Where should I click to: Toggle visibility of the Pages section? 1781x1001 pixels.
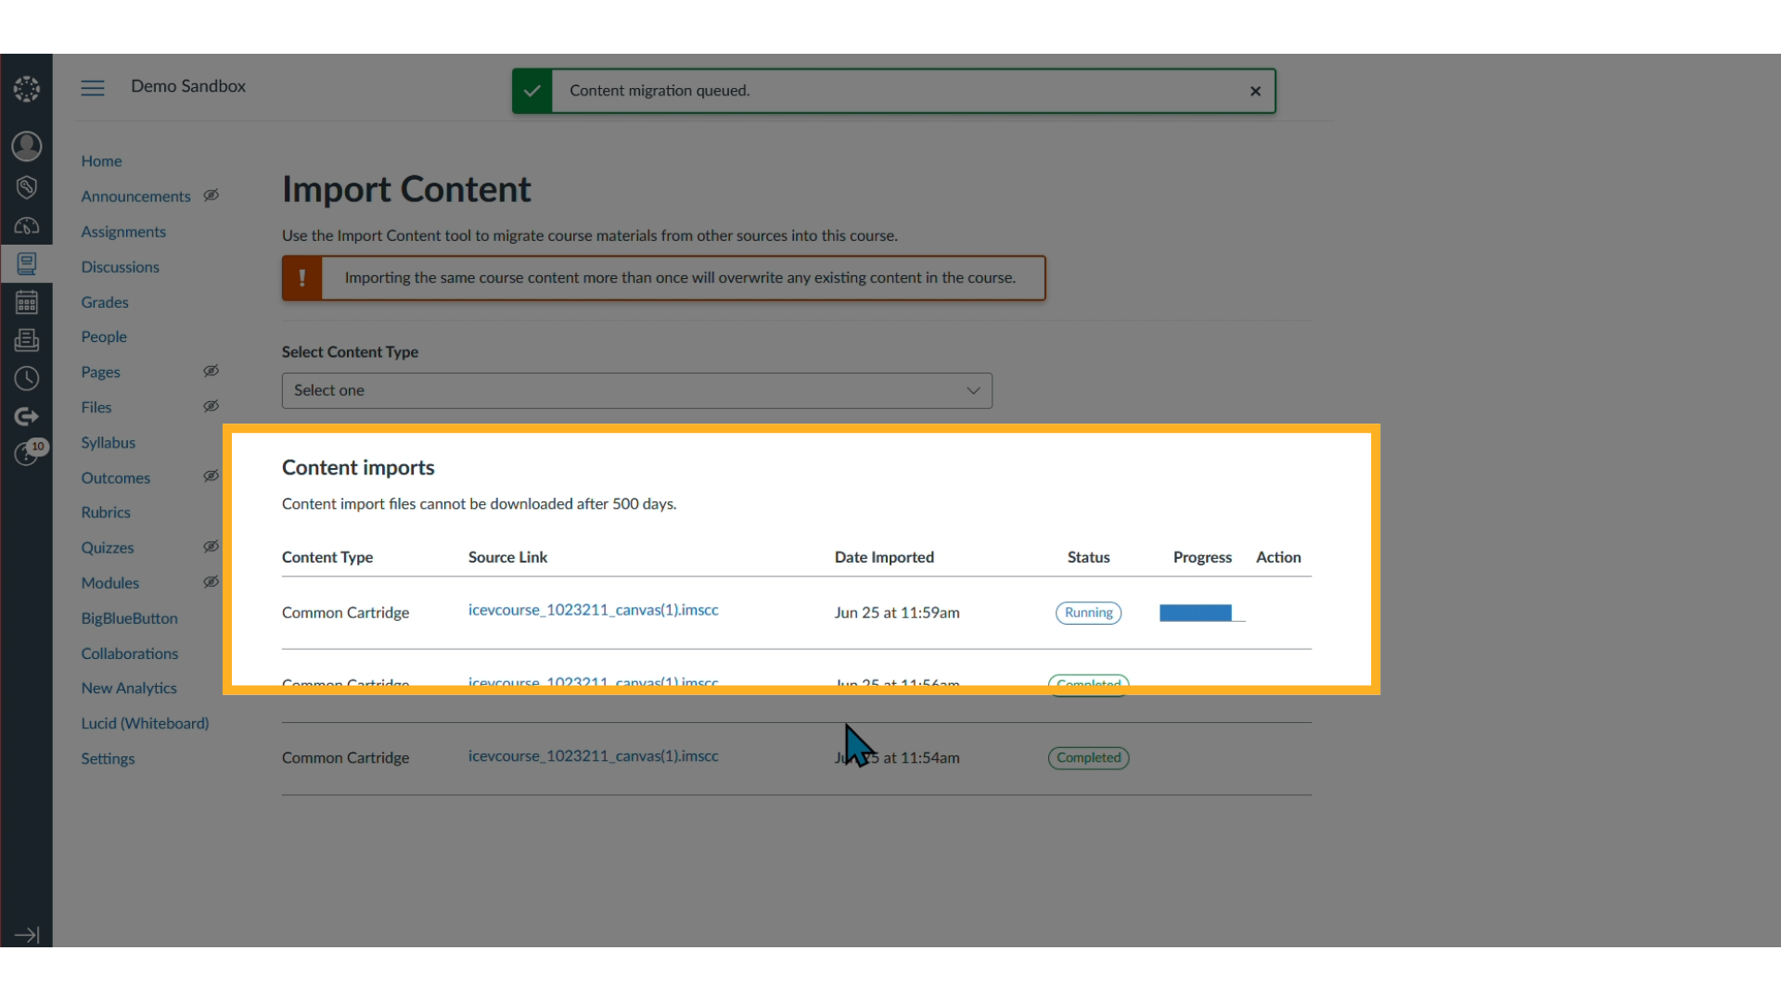click(x=211, y=371)
